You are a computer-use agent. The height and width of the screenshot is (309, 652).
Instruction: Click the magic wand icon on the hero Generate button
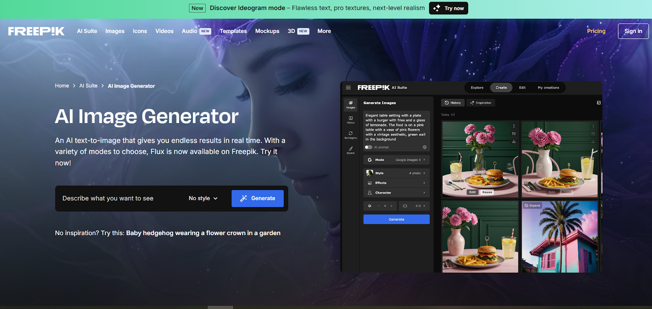pyautogui.click(x=244, y=199)
